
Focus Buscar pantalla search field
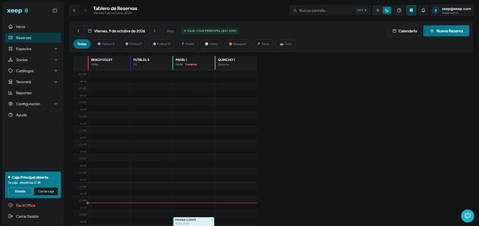click(x=330, y=10)
